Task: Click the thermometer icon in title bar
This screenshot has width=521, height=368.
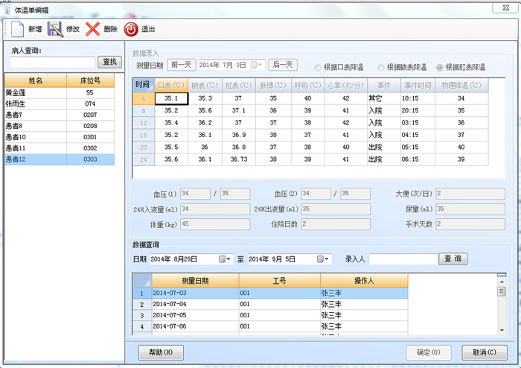Action: [7, 10]
